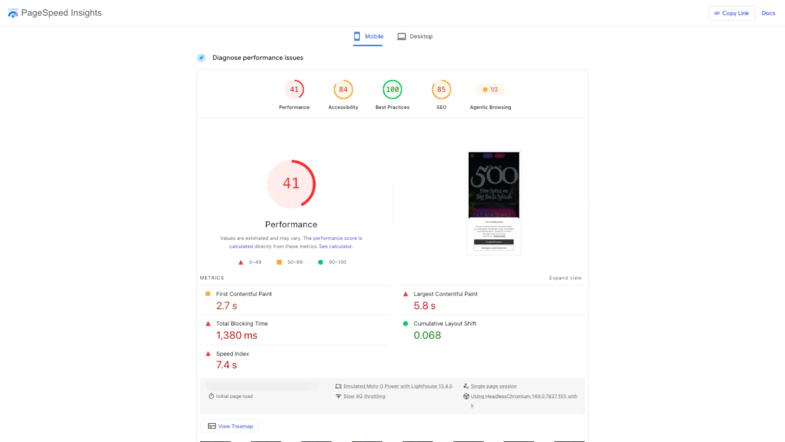Click the Initial page load text
The height and width of the screenshot is (442, 785).
234,396
